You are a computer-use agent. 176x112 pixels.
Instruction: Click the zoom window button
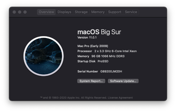point(25,12)
